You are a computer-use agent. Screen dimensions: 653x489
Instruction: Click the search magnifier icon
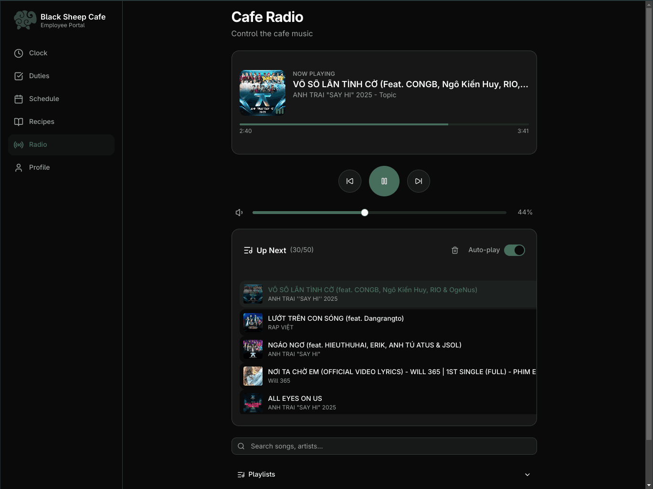pos(241,446)
